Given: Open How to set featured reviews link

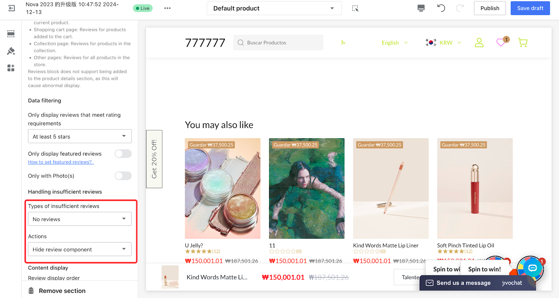Looking at the screenshot, I should click(60, 162).
